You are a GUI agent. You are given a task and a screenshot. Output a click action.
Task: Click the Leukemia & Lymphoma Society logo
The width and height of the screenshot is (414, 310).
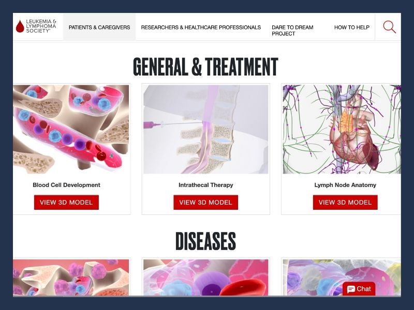pos(36,26)
